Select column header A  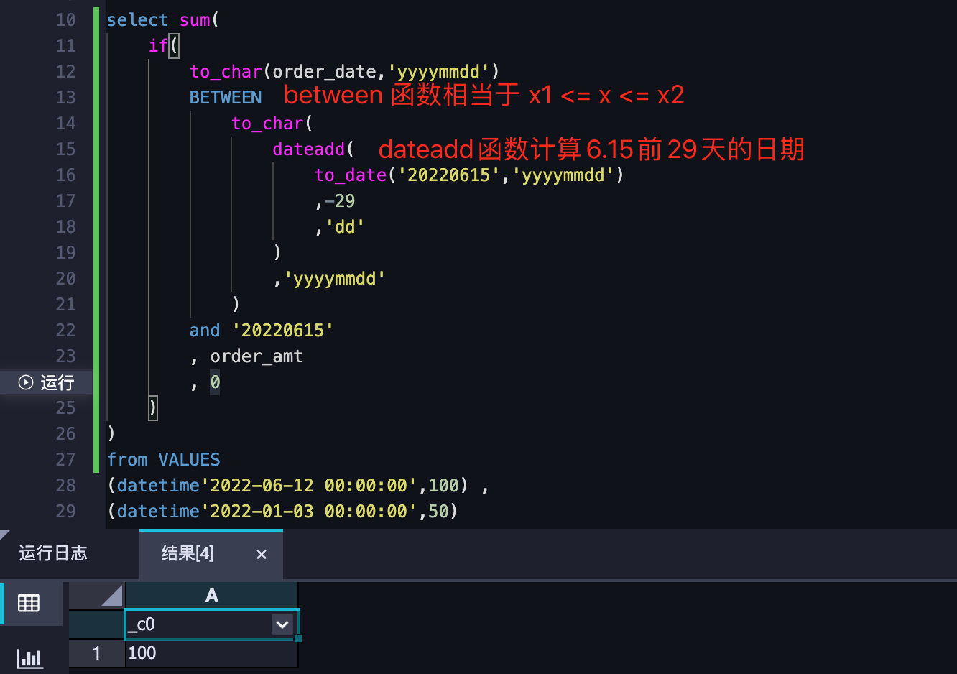click(x=212, y=596)
